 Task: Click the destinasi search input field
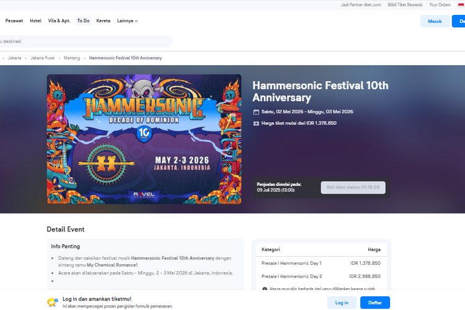(x=85, y=42)
